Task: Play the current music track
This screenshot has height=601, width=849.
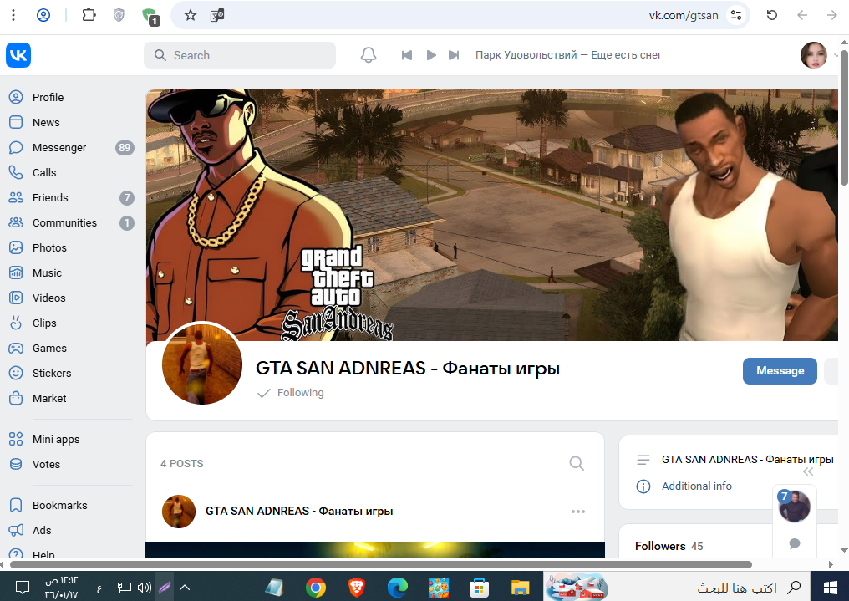Action: pyautogui.click(x=431, y=55)
